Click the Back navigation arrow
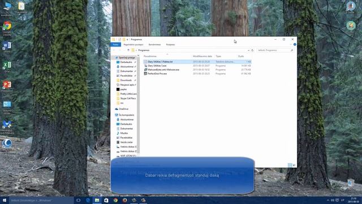 114,50
